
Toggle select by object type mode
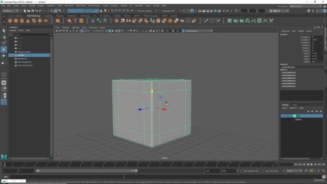pos(56,11)
